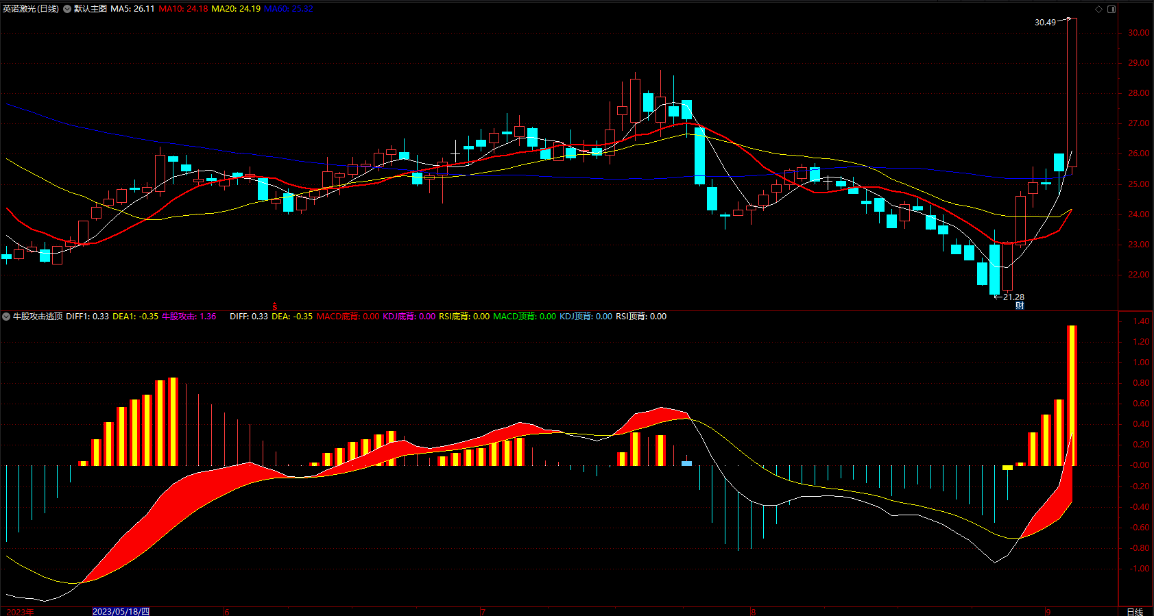Image resolution: width=1154 pixels, height=616 pixels.
Task: Click the 牛股攻击逃顶 indicator name
Action: point(38,317)
